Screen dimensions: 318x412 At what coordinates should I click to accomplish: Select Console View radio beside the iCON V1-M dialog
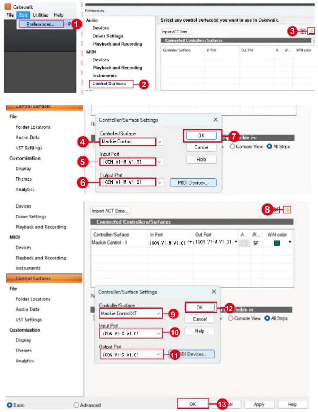[x=232, y=146]
